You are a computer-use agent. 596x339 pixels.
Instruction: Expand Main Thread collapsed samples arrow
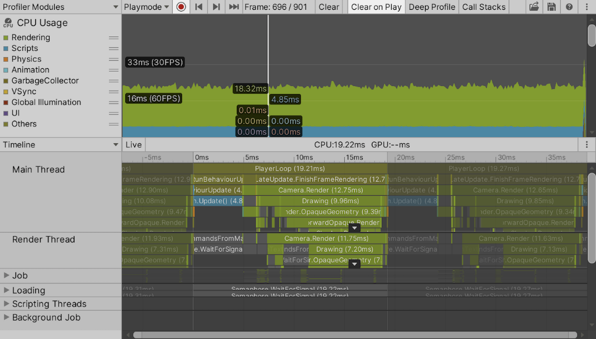pyautogui.click(x=354, y=228)
